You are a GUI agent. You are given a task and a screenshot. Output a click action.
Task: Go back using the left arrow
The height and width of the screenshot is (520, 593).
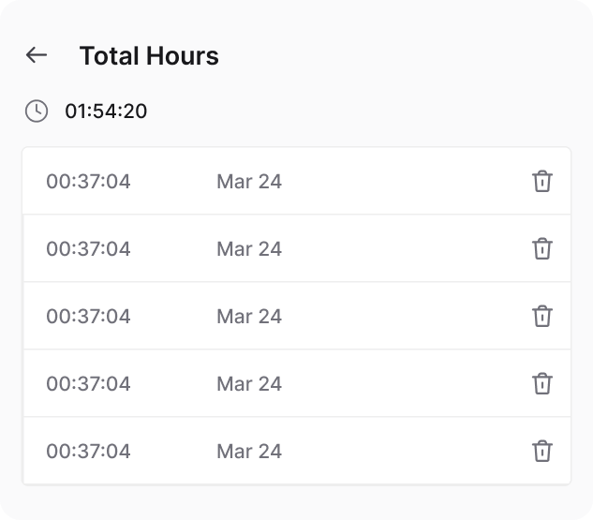click(x=37, y=55)
